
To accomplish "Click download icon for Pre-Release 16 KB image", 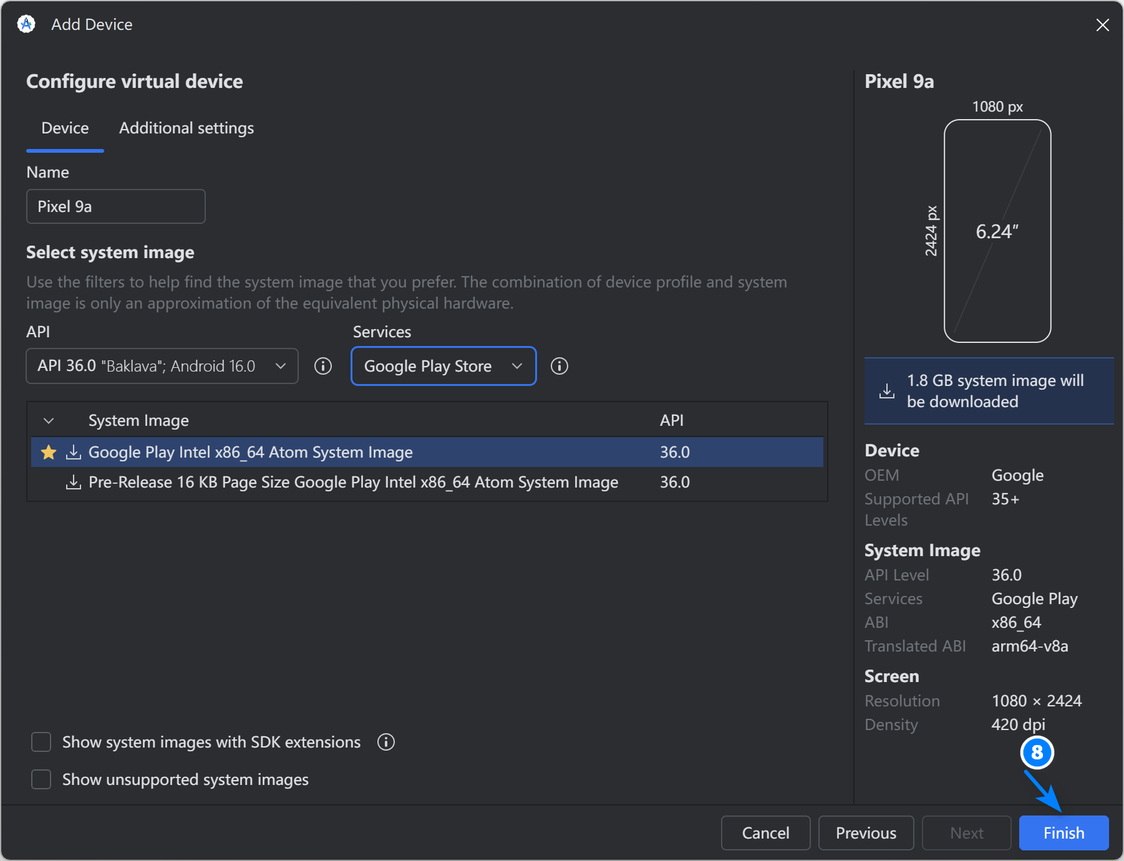I will [x=74, y=482].
